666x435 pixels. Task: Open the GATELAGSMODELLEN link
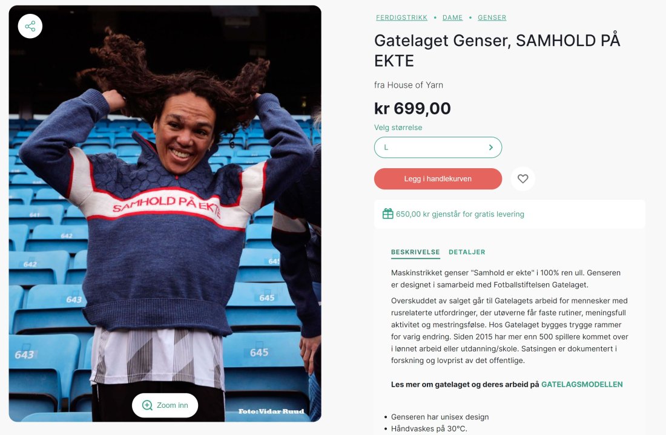[x=582, y=385]
